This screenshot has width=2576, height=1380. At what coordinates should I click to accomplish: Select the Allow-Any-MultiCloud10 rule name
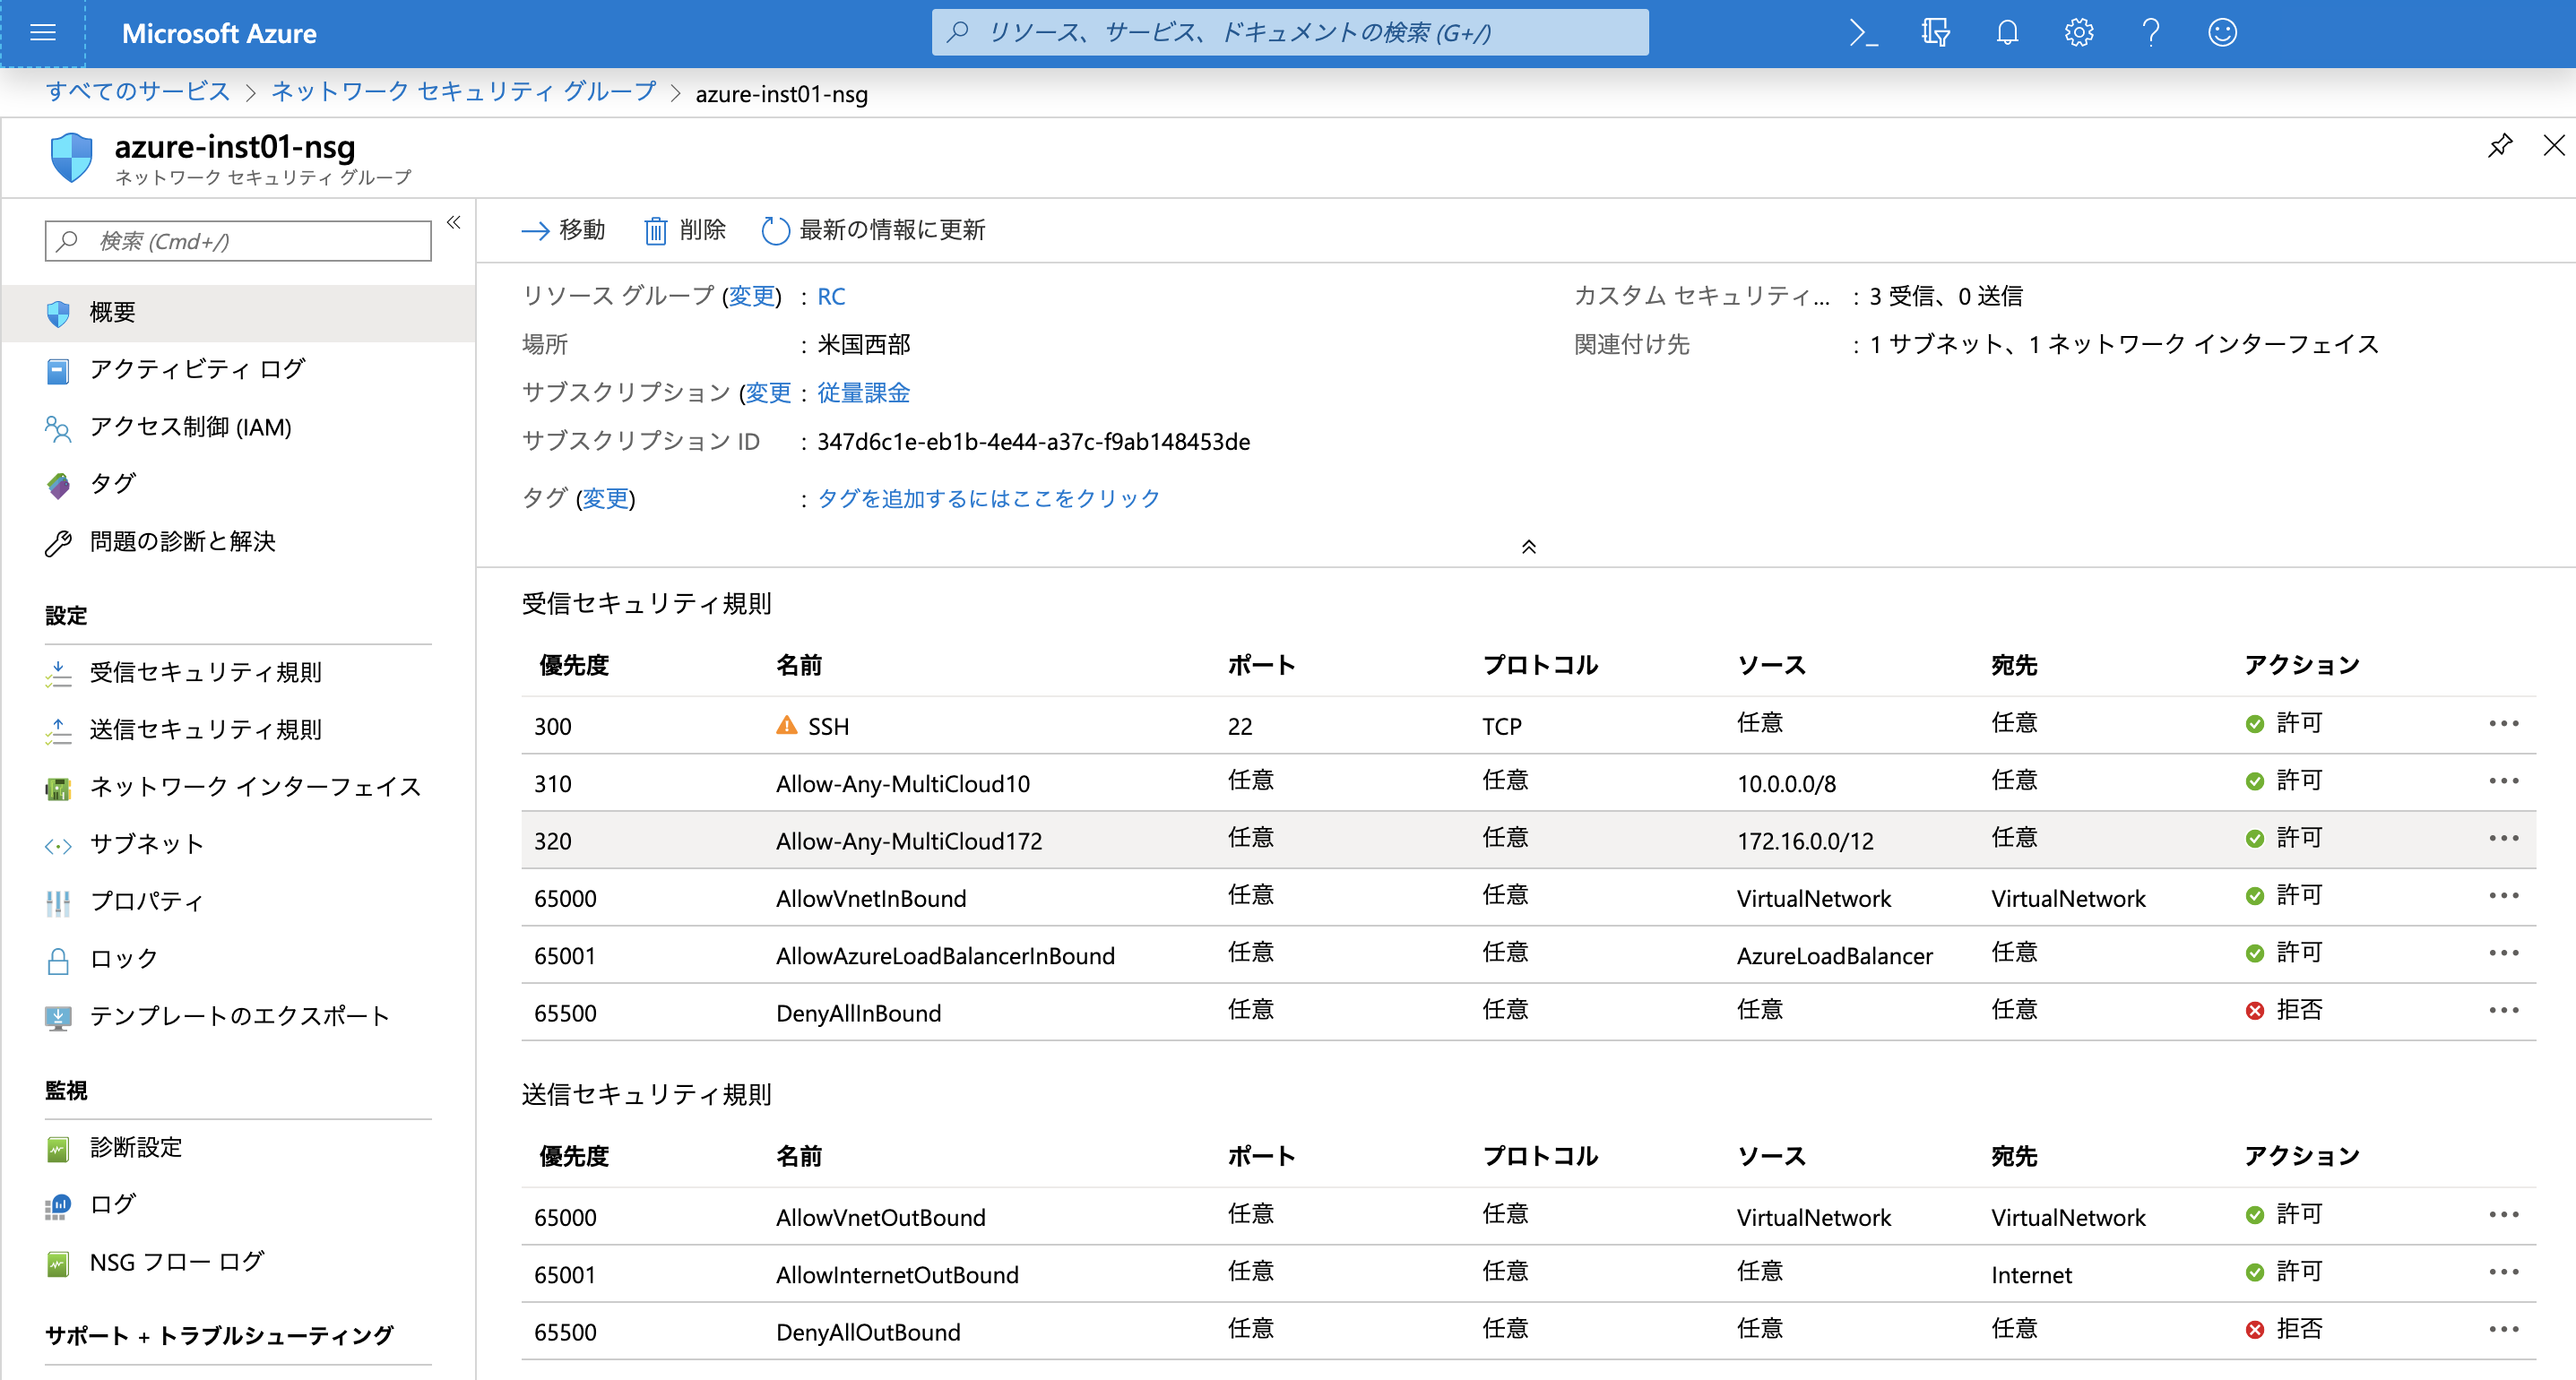click(903, 784)
